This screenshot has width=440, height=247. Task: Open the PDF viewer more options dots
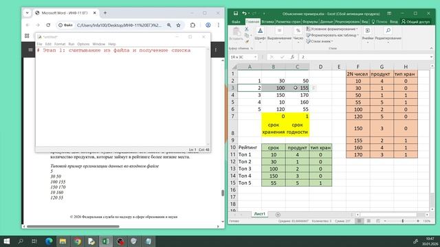coord(216,49)
